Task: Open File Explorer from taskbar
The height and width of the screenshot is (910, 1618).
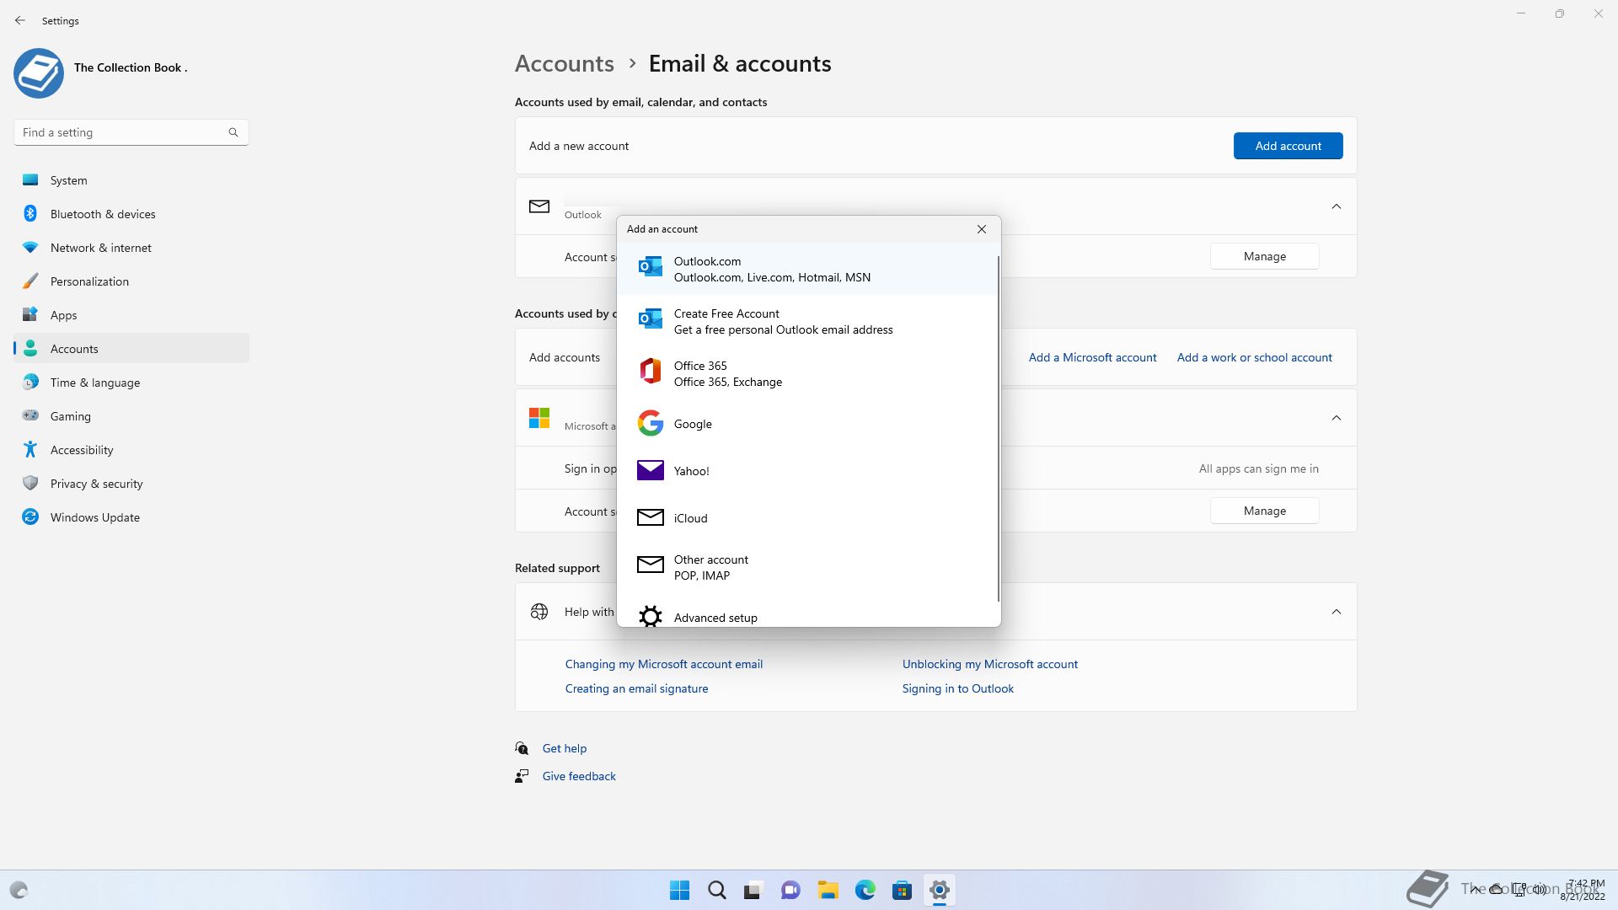Action: (828, 890)
